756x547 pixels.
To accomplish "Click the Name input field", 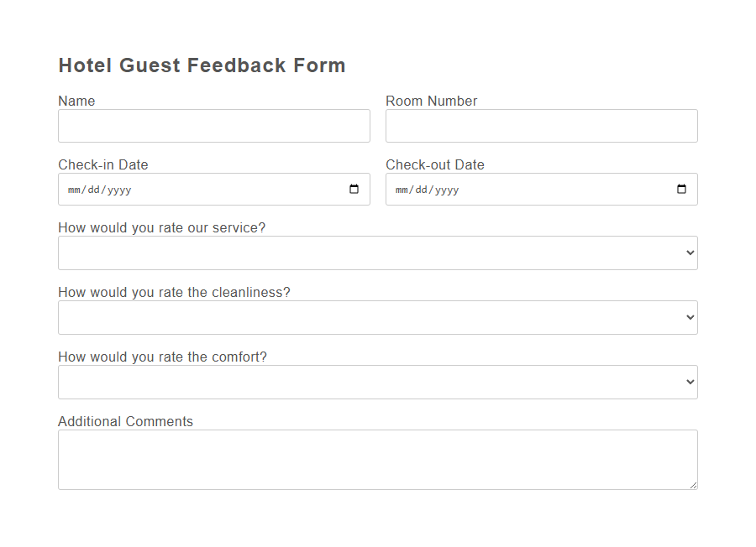I will [x=214, y=125].
